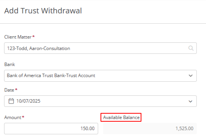Screen dimensions: 206x140
Task: Click the red asterisk beside Date
Action: click(x=16, y=90)
